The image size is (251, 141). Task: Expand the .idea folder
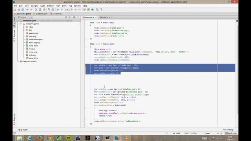tap(24, 27)
